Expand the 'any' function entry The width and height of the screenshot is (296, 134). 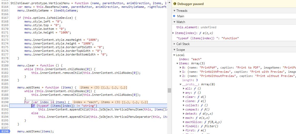pos(184,93)
